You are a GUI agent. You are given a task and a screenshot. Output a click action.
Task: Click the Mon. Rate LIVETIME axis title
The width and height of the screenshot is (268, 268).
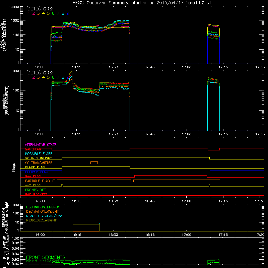click(5, 251)
